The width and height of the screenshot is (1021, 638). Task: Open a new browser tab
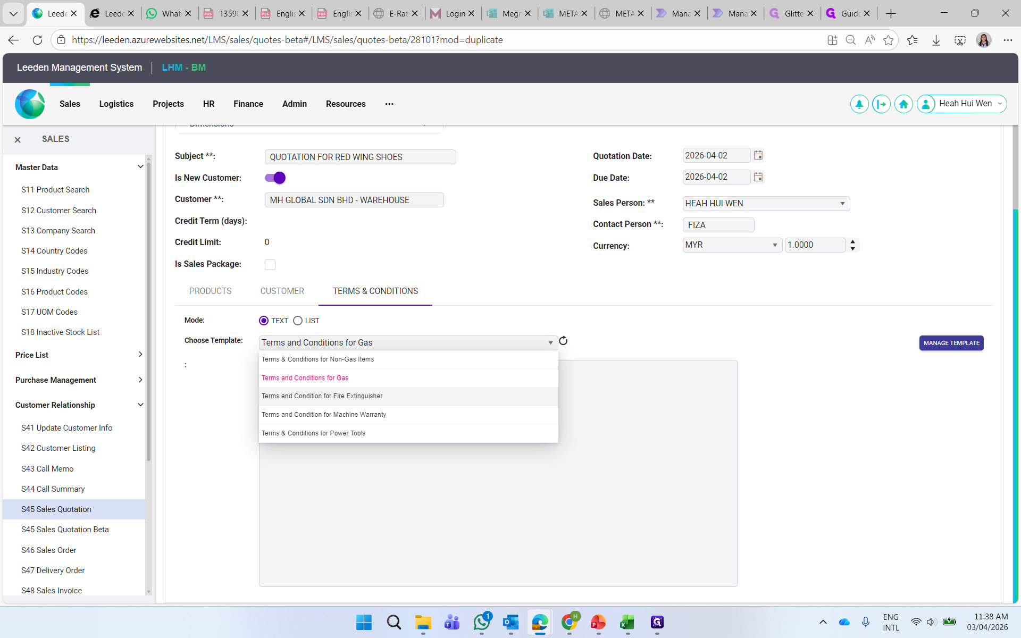click(891, 14)
